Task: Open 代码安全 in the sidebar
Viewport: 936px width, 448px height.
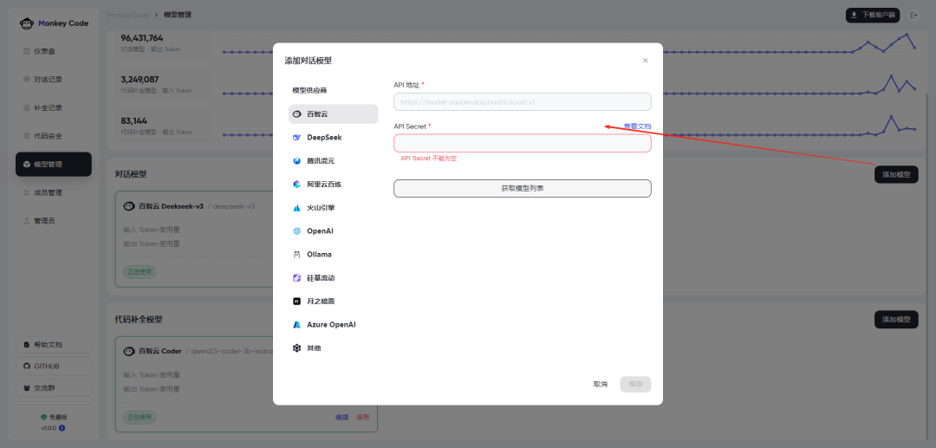Action: pyautogui.click(x=54, y=136)
